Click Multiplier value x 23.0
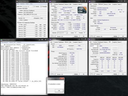This screenshot has width=128, height=96. pos(62,26)
